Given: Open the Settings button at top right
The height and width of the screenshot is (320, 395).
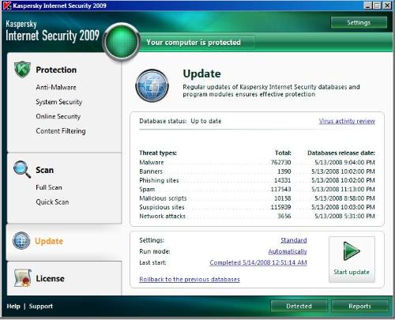Looking at the screenshot, I should (x=359, y=23).
